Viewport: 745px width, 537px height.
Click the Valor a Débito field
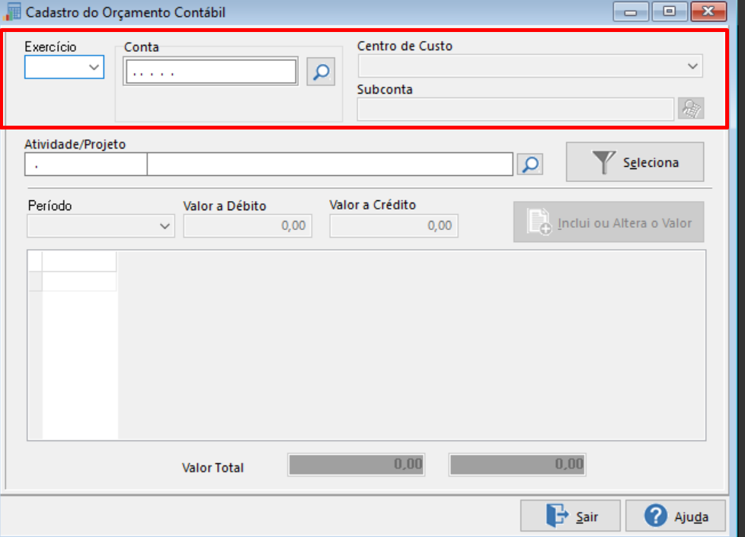248,225
